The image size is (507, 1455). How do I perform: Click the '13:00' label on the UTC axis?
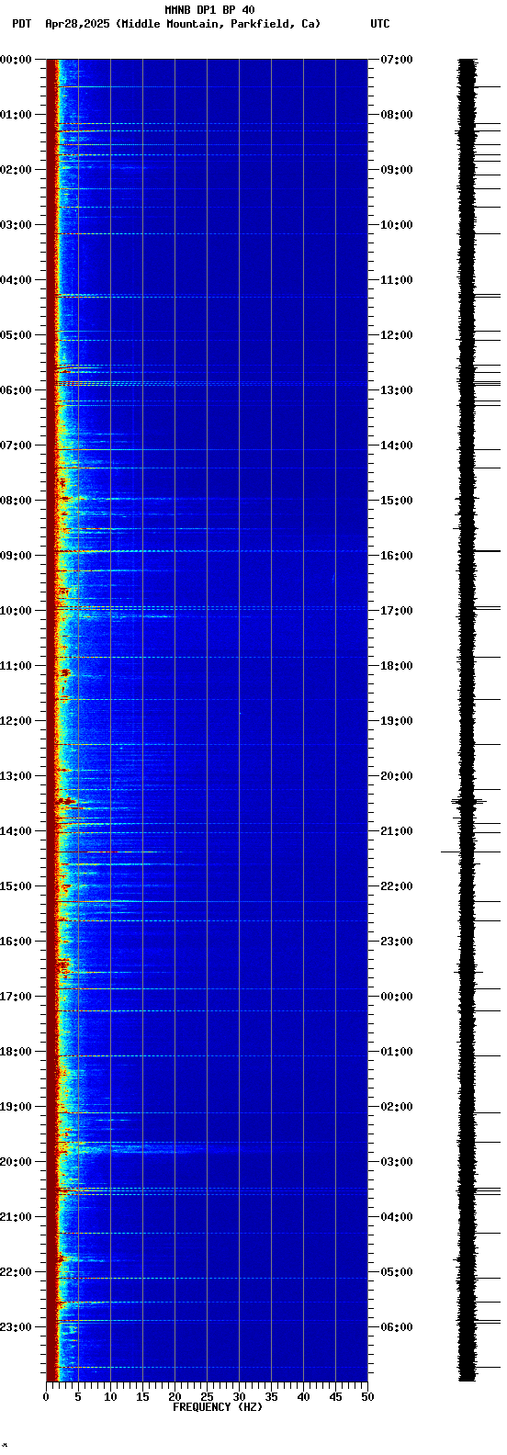point(397,390)
